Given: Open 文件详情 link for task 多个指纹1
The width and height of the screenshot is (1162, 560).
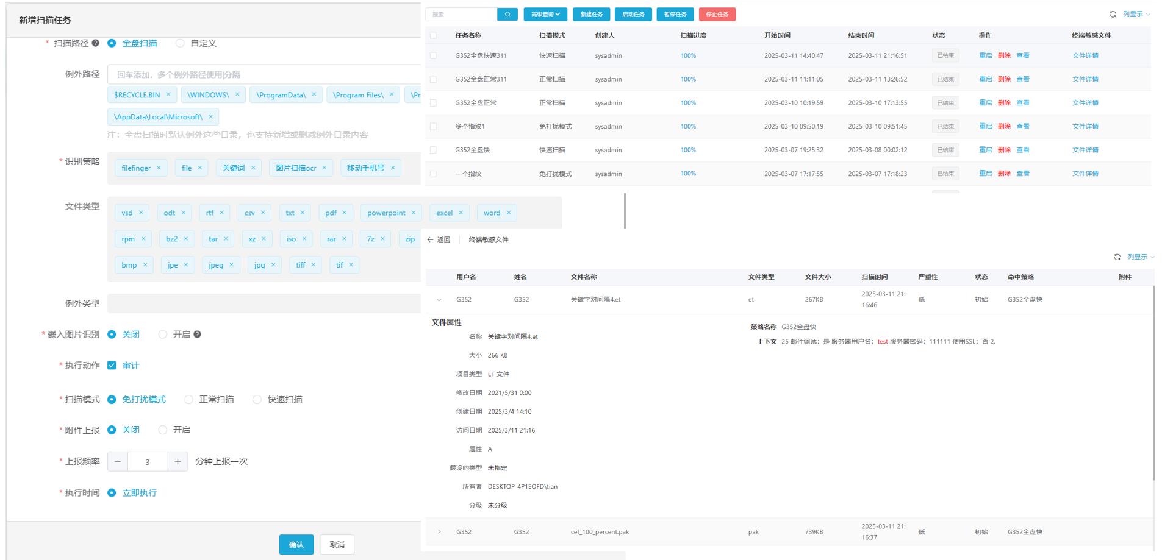Looking at the screenshot, I should [x=1085, y=127].
